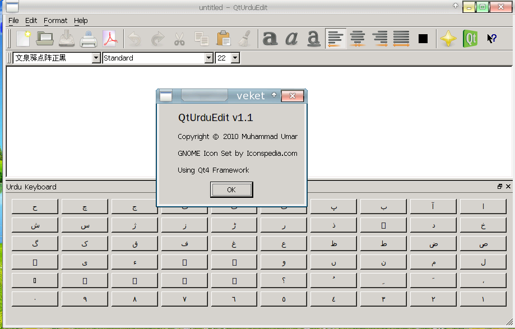This screenshot has width=515, height=329.
Task: Paste from clipboard icon
Action: point(224,39)
